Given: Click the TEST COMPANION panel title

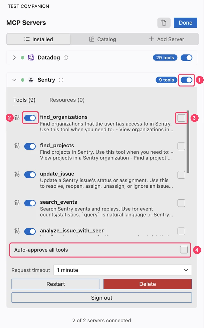Looking at the screenshot, I should coord(28,6).
